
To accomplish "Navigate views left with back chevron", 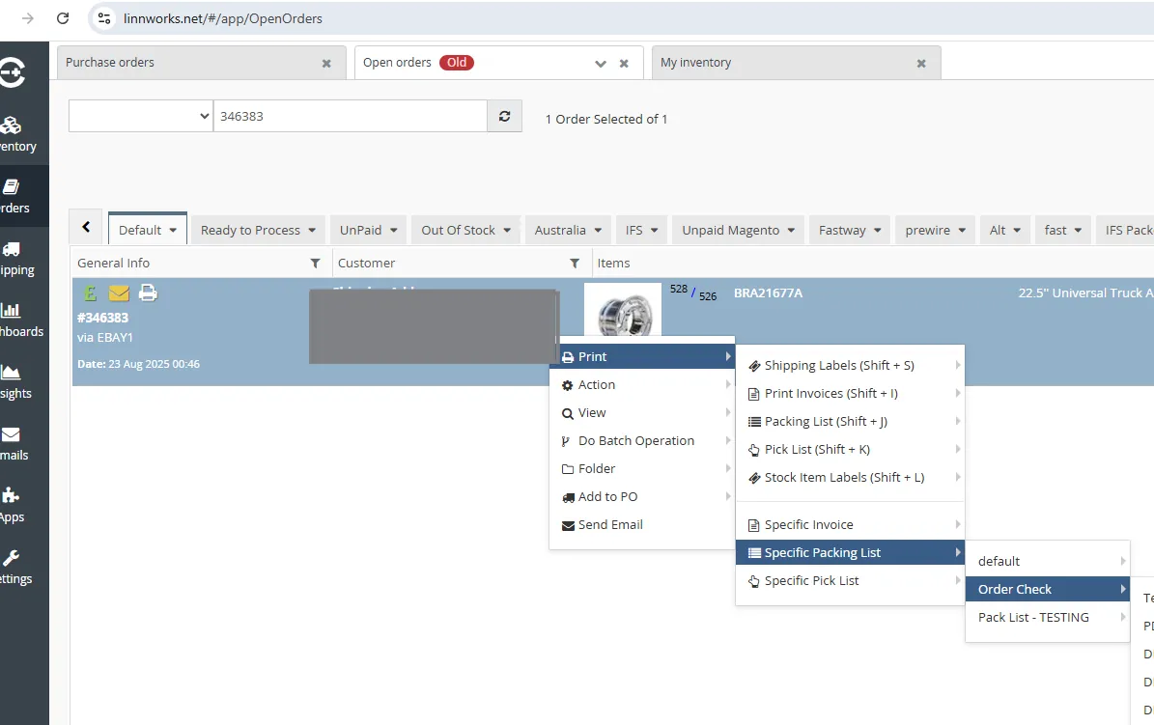I will click(x=86, y=227).
